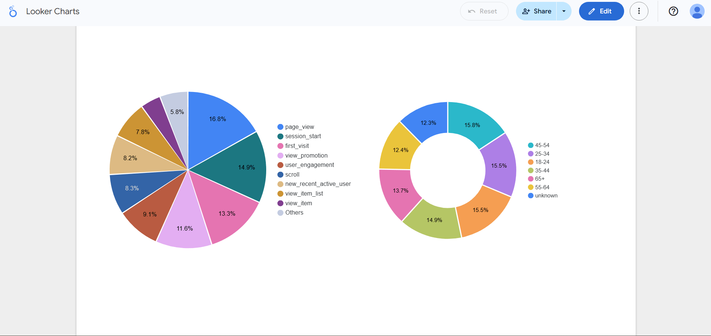Select the first_visit legend swatch

pos(280,146)
